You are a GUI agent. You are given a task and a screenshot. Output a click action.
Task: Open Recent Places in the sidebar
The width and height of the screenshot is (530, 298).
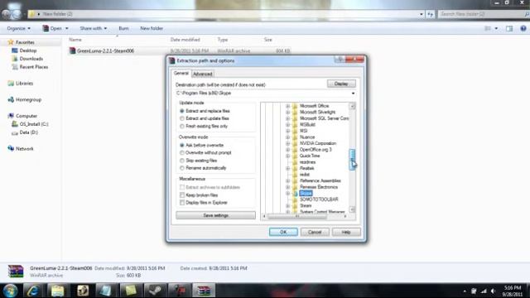coord(33,67)
